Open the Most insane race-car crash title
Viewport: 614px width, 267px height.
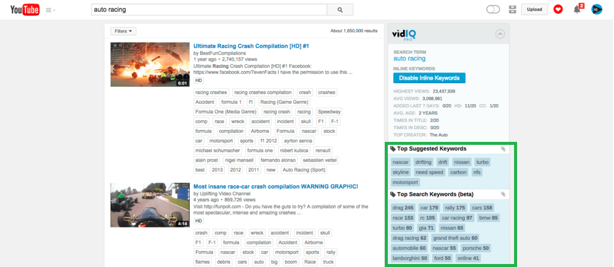pos(276,186)
